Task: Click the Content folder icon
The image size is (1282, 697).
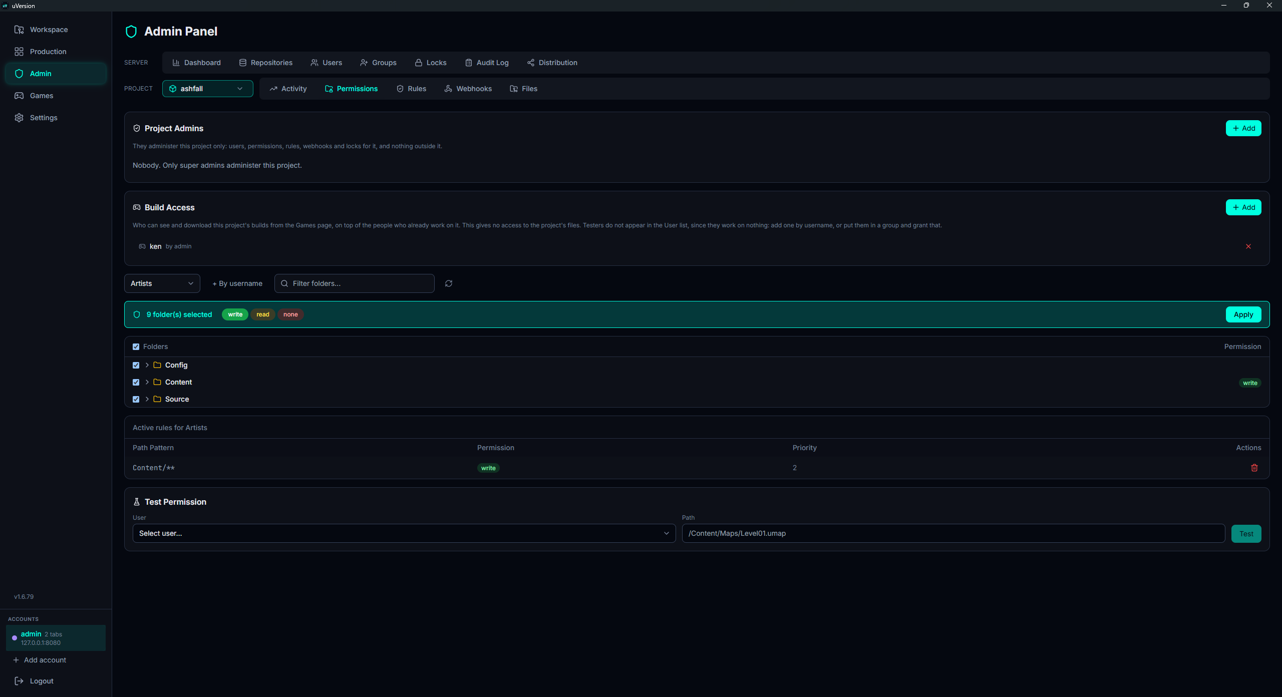Action: click(157, 382)
